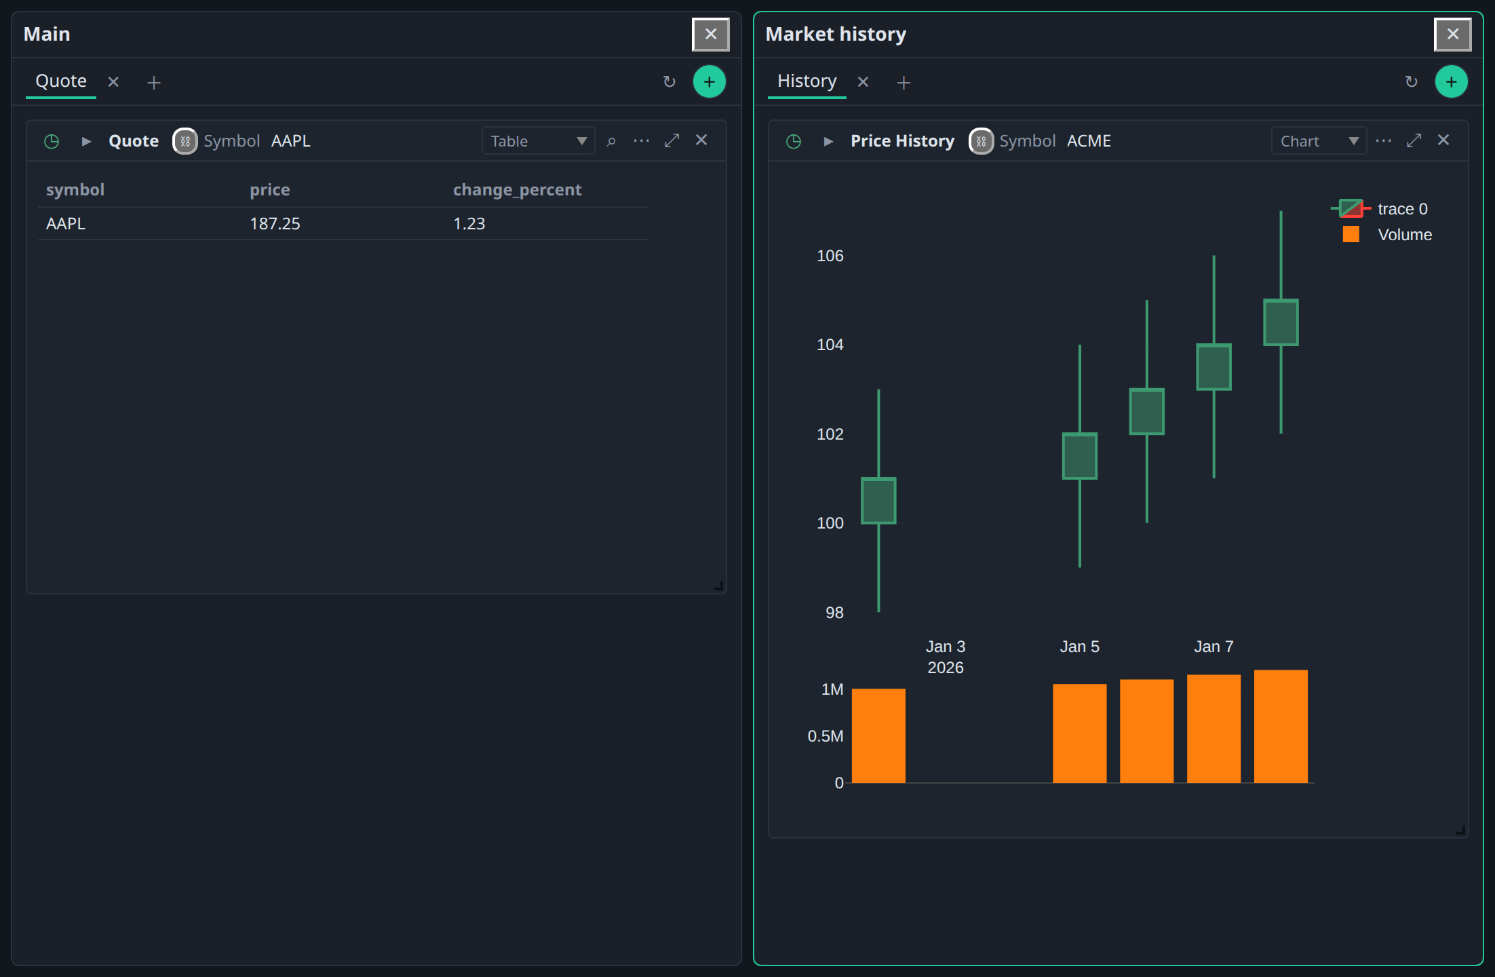Viewport: 1495px width, 977px height.
Task: Click the orange Volume color swatch
Action: click(x=1351, y=234)
